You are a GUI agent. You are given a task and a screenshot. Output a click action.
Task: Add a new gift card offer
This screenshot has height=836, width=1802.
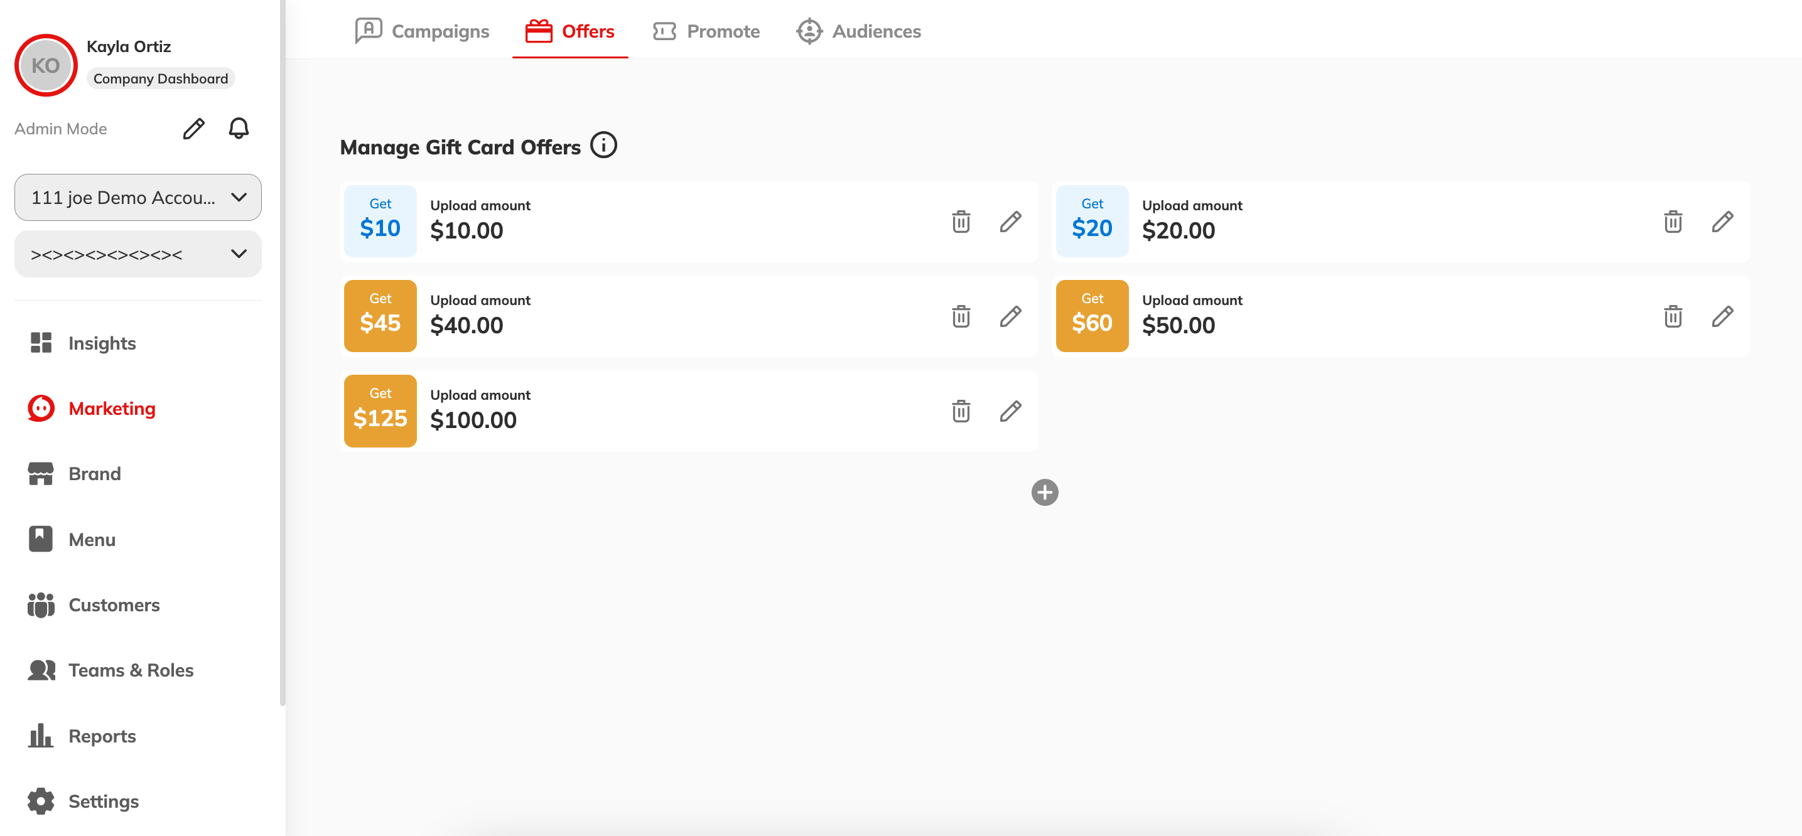(x=1044, y=492)
